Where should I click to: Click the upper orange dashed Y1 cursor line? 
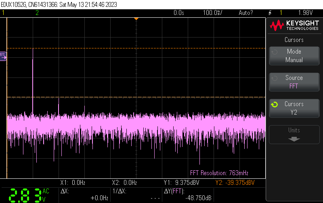click(136, 48)
